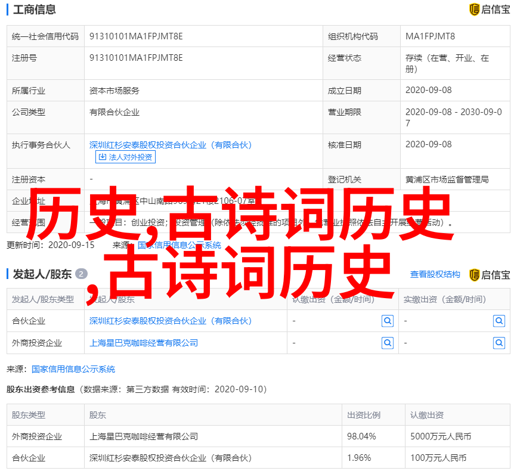Viewport: 517px width, 471px height.
Task: Click the 执行事务合伙人 label cell
Action: coord(45,151)
